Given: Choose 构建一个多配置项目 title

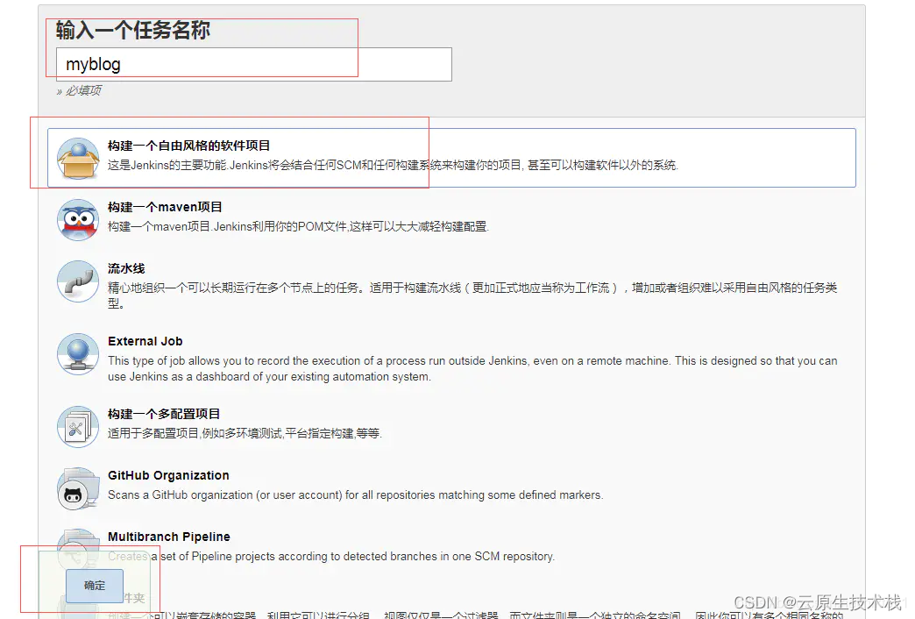Looking at the screenshot, I should 164,414.
